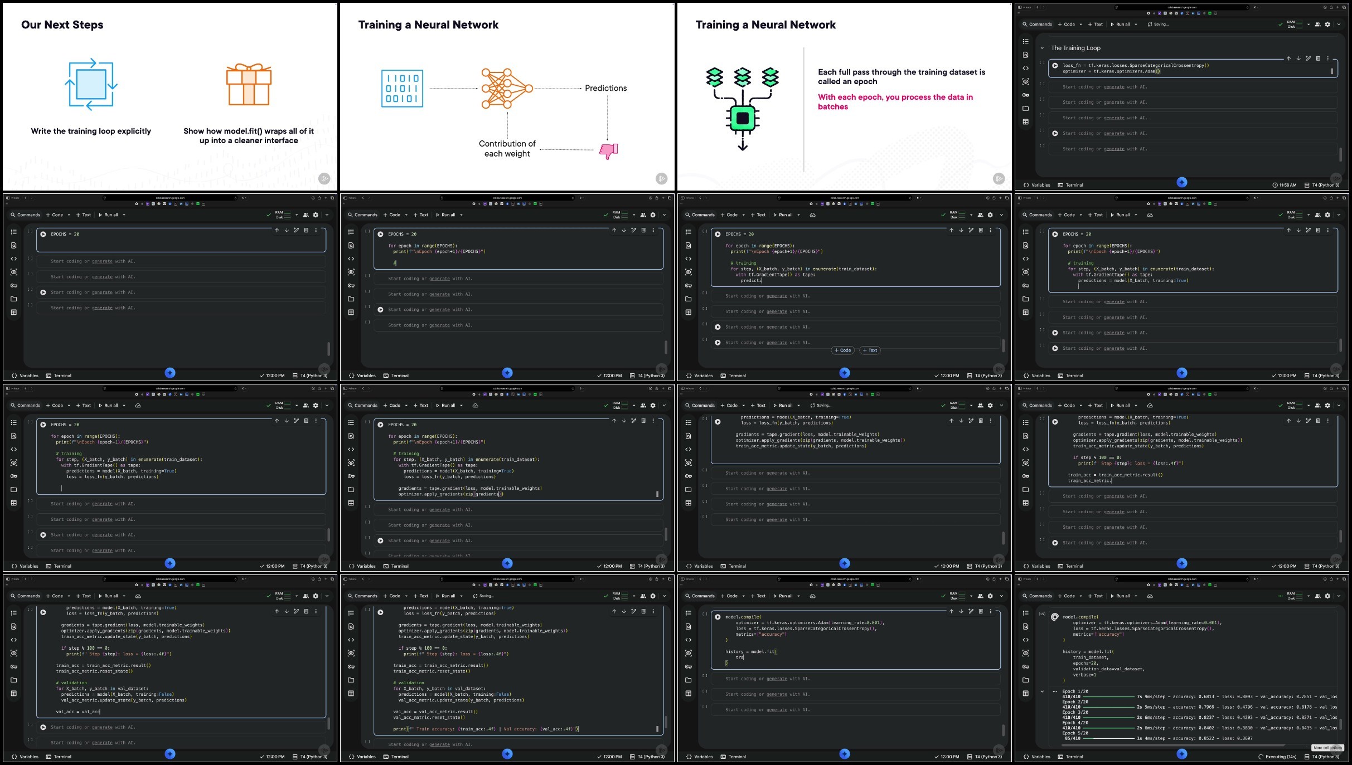Click floating + Code button between empty cells
The width and height of the screenshot is (1352, 765).
pyautogui.click(x=842, y=350)
